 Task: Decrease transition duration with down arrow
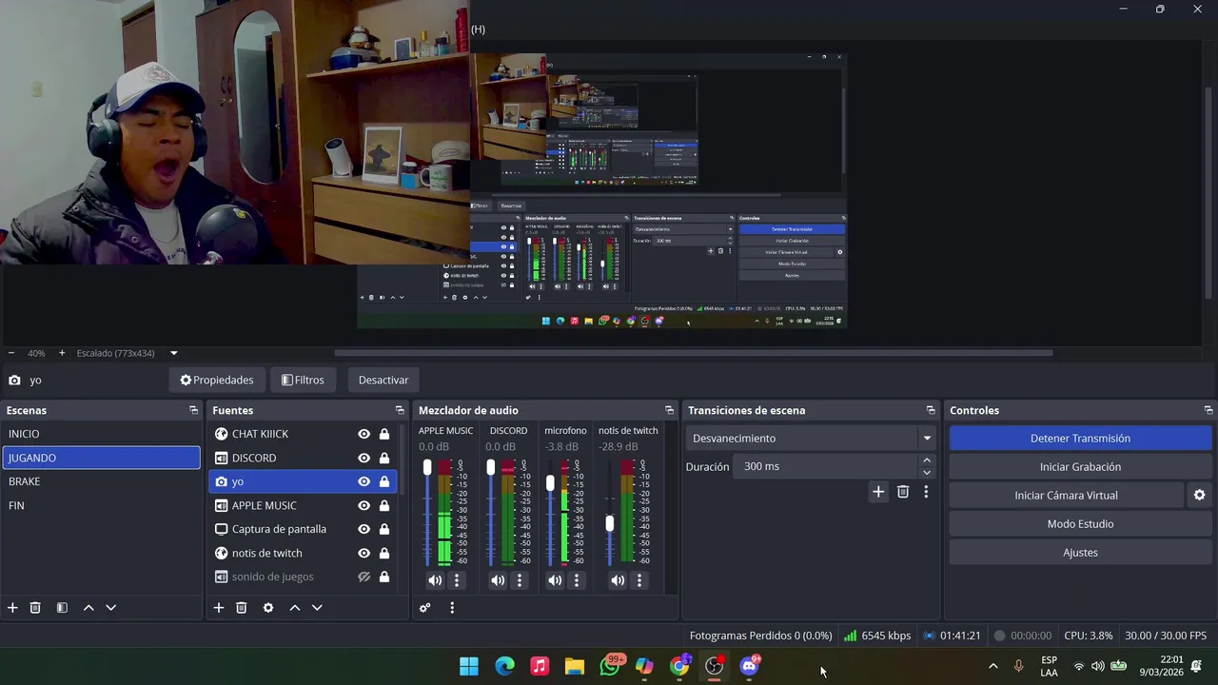click(927, 473)
